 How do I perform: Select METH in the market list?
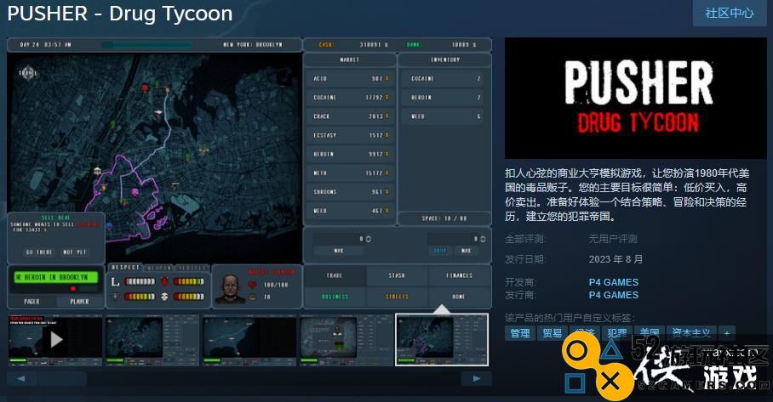coord(351,173)
